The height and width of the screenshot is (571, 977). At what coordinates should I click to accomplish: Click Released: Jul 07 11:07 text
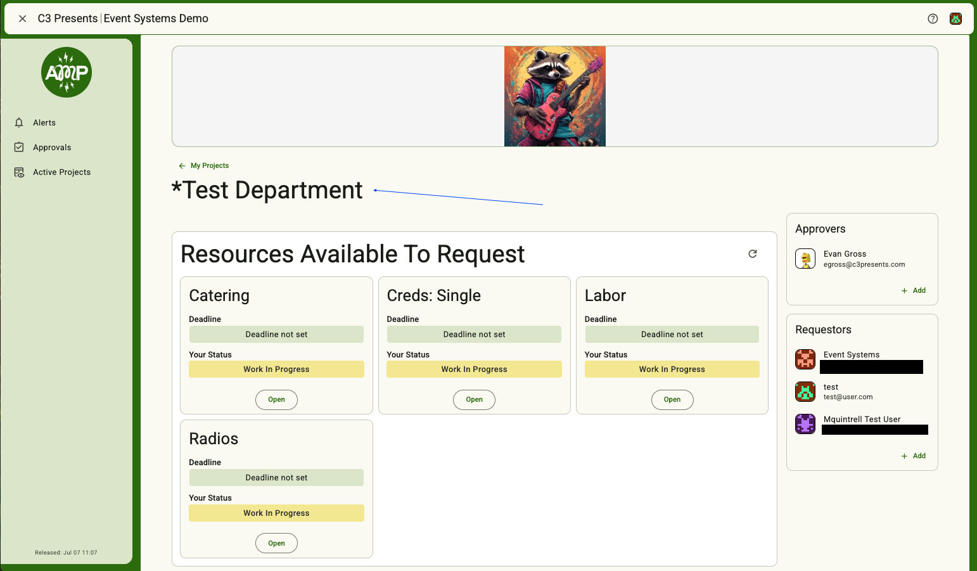coord(66,553)
